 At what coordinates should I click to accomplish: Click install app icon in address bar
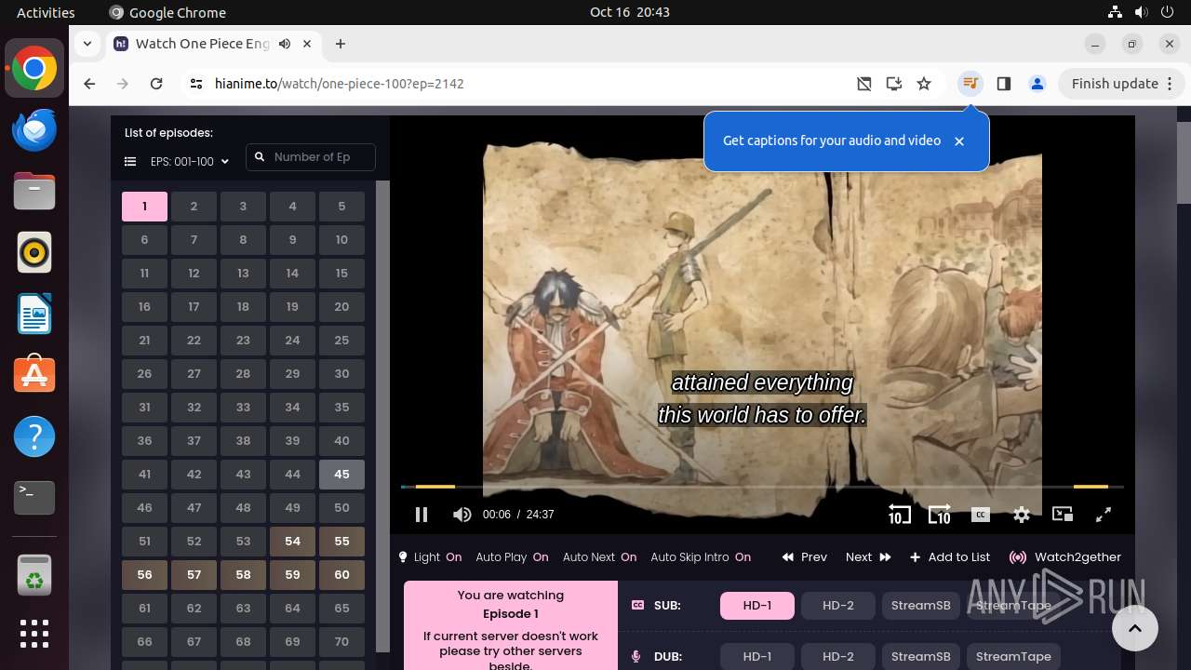point(894,84)
